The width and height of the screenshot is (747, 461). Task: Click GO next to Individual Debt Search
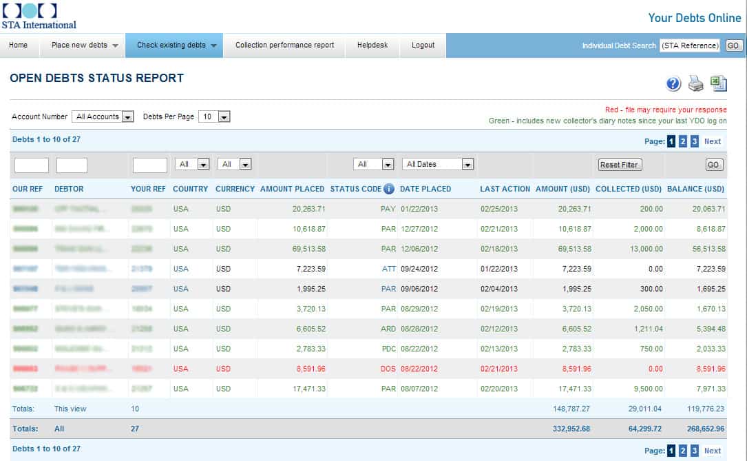point(734,45)
